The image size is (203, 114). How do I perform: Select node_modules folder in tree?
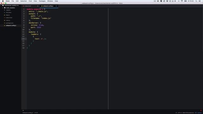[x=10, y=8]
